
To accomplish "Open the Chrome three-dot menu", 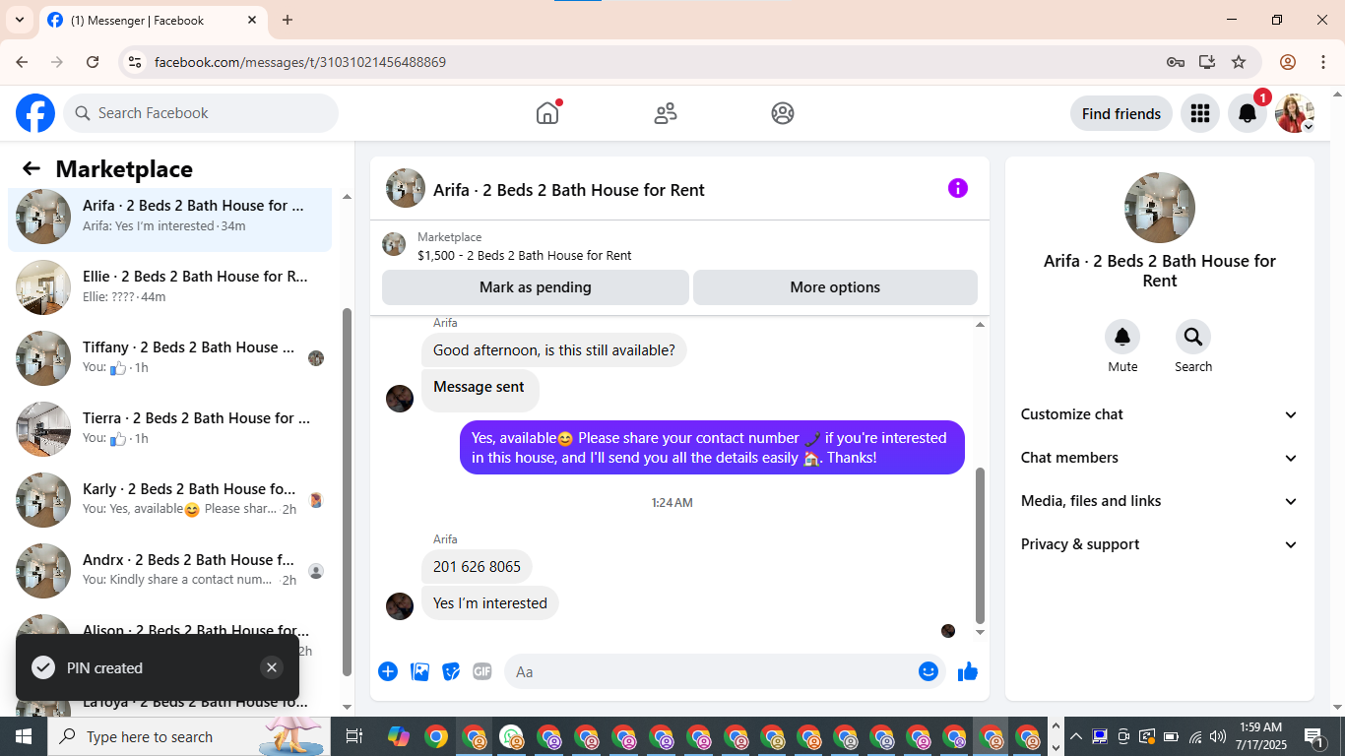I will pyautogui.click(x=1322, y=62).
